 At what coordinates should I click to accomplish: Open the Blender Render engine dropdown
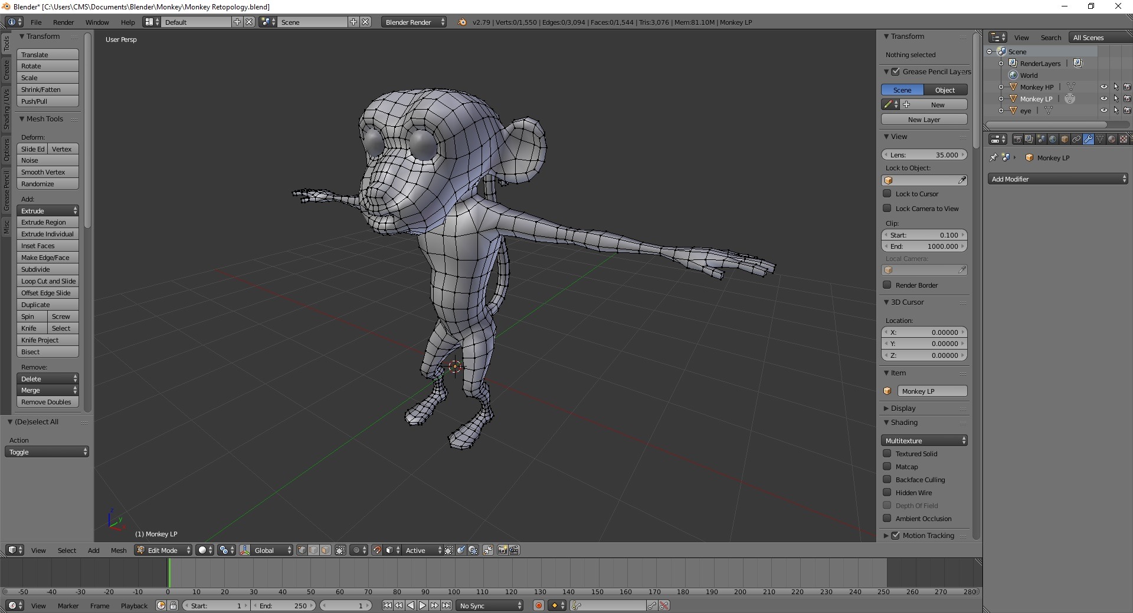tap(414, 22)
